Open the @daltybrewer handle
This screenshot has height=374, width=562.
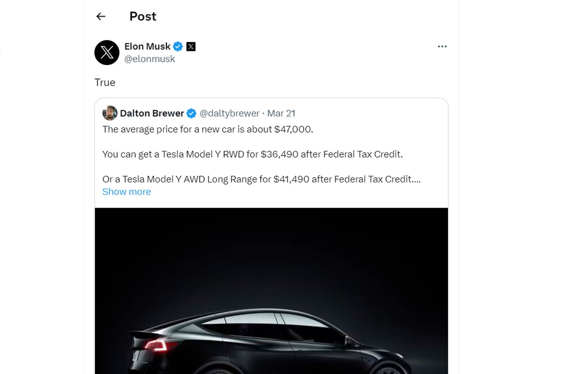pos(229,113)
